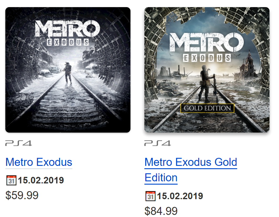Click the Gold Edition release date 15.02.2019
Image resolution: width=279 pixels, height=217 pixels.
180,196
